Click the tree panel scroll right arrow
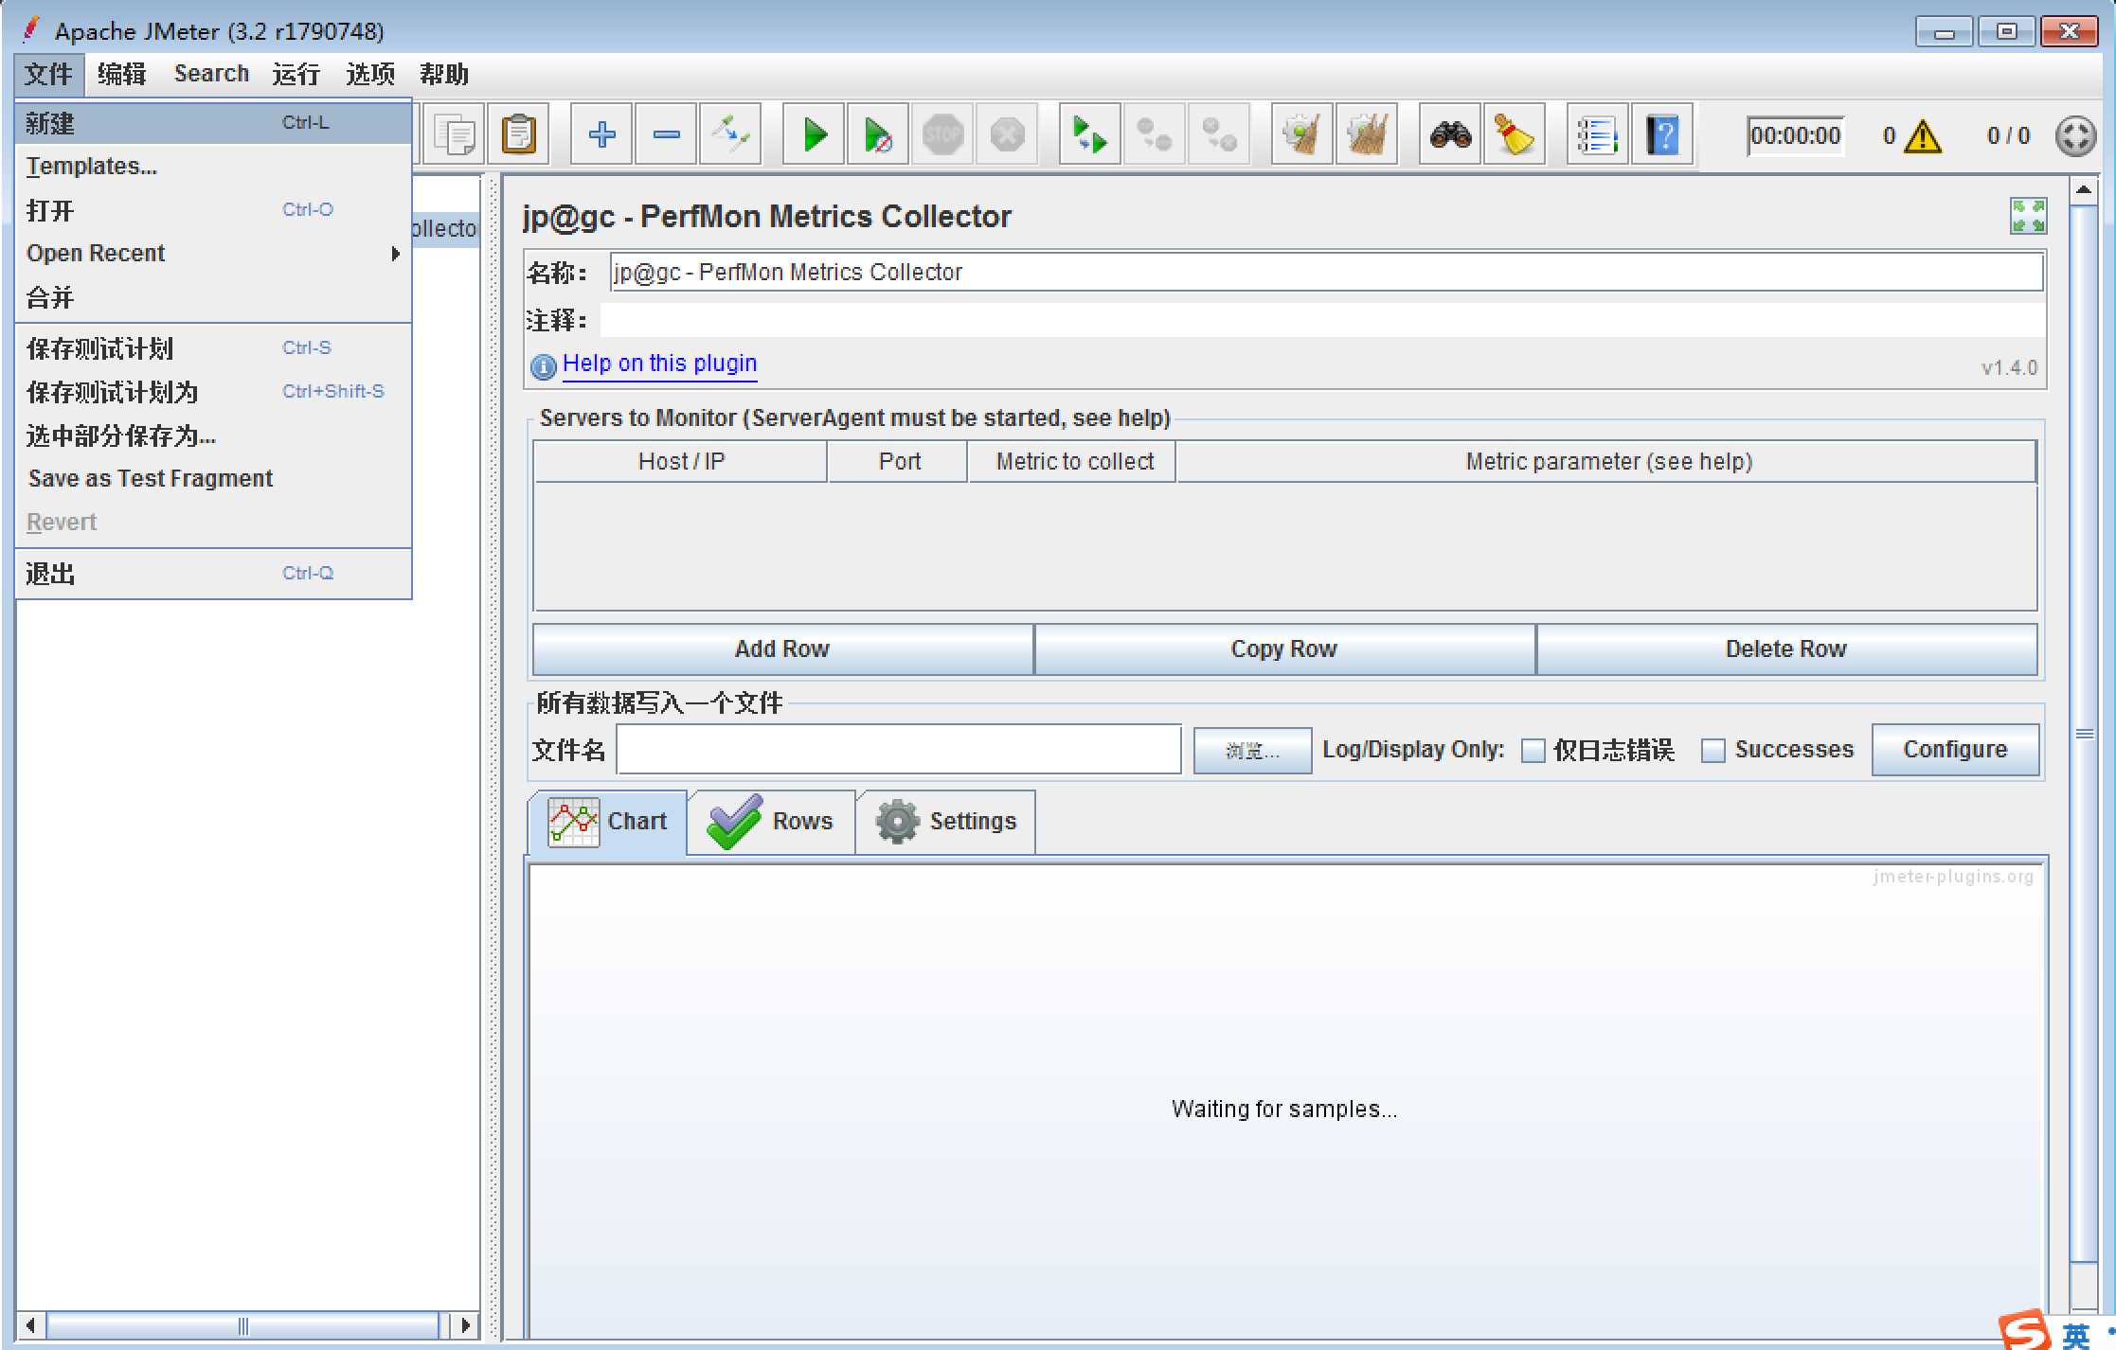 (464, 1325)
